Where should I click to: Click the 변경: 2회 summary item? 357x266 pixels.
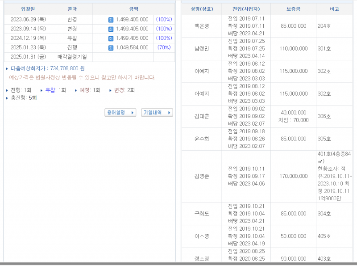(x=124, y=90)
